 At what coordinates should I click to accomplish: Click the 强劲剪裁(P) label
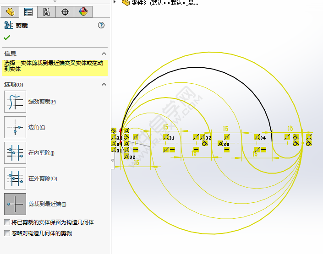(42, 102)
